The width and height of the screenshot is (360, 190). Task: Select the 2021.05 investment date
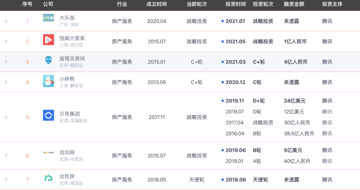point(236,42)
